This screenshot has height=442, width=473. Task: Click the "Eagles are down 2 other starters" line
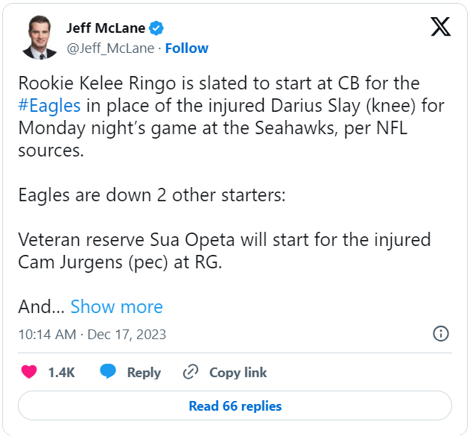(x=153, y=196)
